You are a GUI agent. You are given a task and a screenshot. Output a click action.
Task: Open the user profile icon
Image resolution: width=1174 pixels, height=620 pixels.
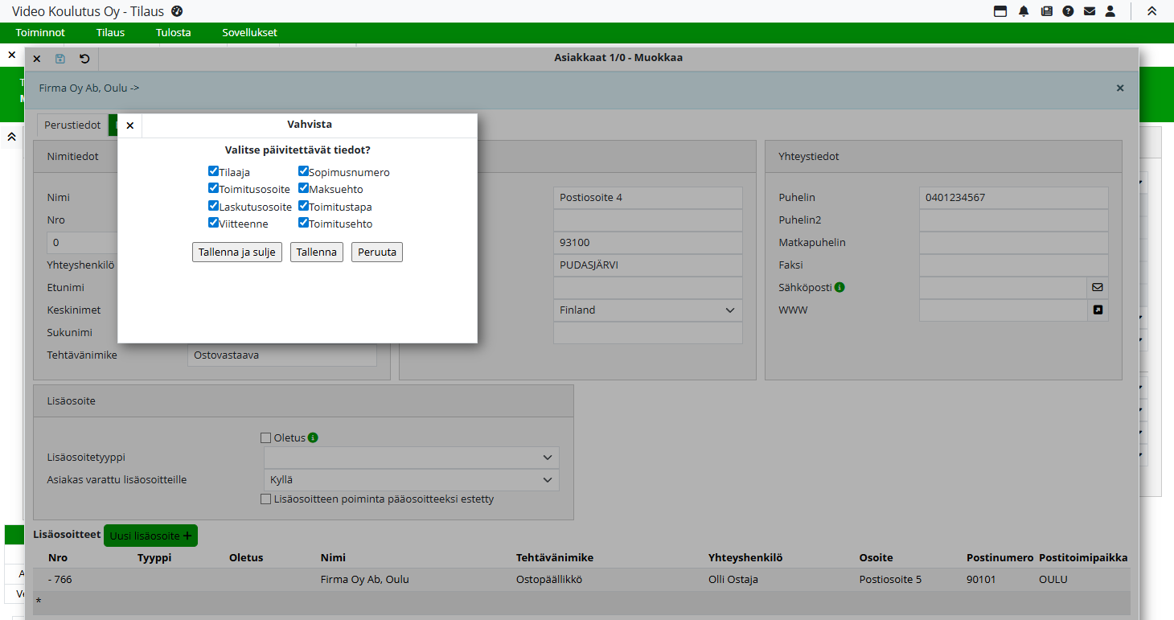pyautogui.click(x=1110, y=11)
